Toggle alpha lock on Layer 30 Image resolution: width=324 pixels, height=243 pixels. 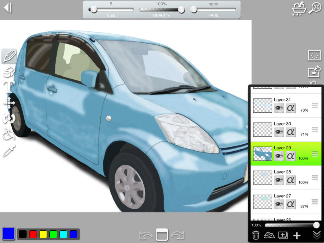[x=291, y=132]
